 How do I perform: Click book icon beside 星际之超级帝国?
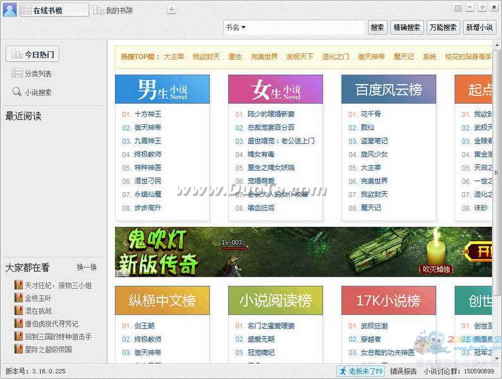[x=18, y=349]
